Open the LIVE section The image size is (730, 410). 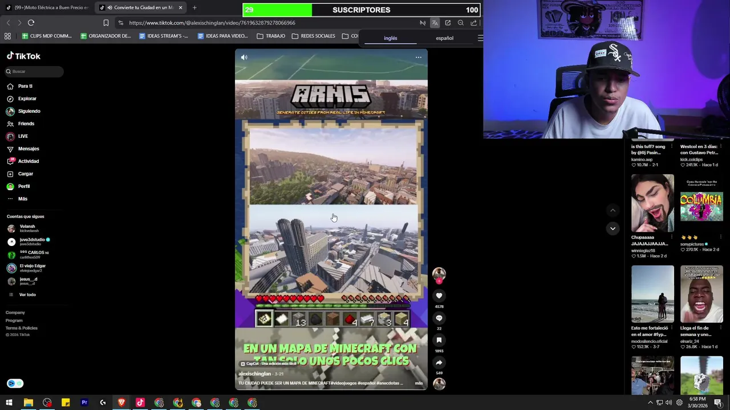pyautogui.click(x=23, y=136)
